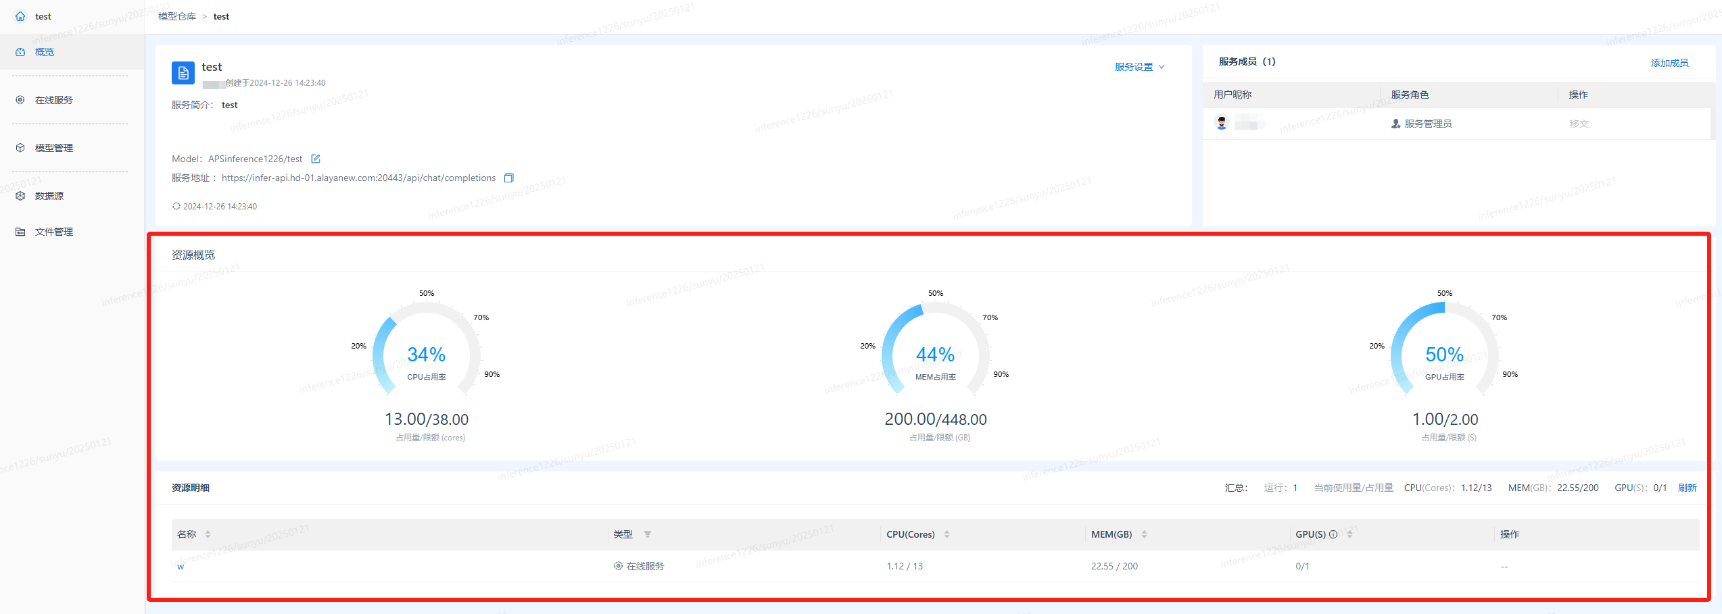The image size is (1722, 614).
Task: Click the refresh time icon under service address
Action: click(176, 207)
